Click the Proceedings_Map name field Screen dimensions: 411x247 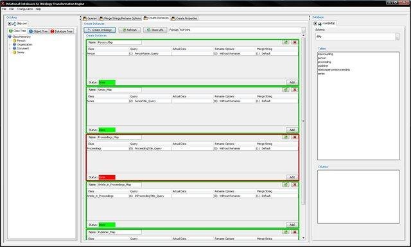(119, 137)
